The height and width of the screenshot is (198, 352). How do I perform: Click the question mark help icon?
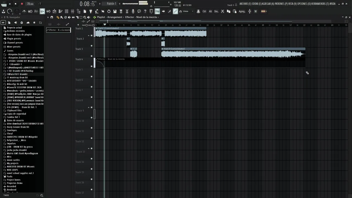point(145,11)
